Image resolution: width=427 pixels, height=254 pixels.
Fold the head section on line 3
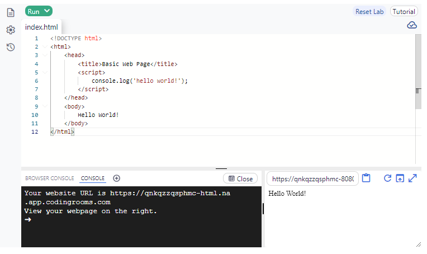[45, 55]
